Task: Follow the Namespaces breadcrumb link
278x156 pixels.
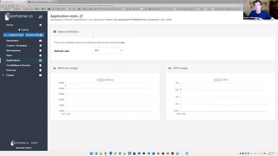Action: [x=56, y=19]
